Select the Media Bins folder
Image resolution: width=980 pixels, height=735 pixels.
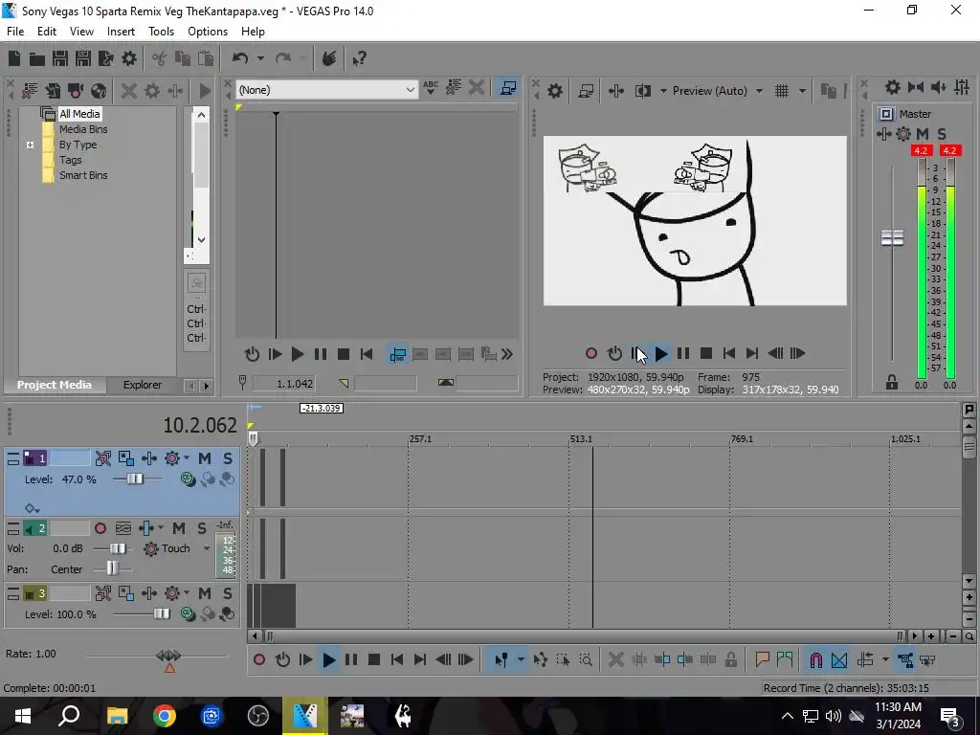click(x=83, y=129)
